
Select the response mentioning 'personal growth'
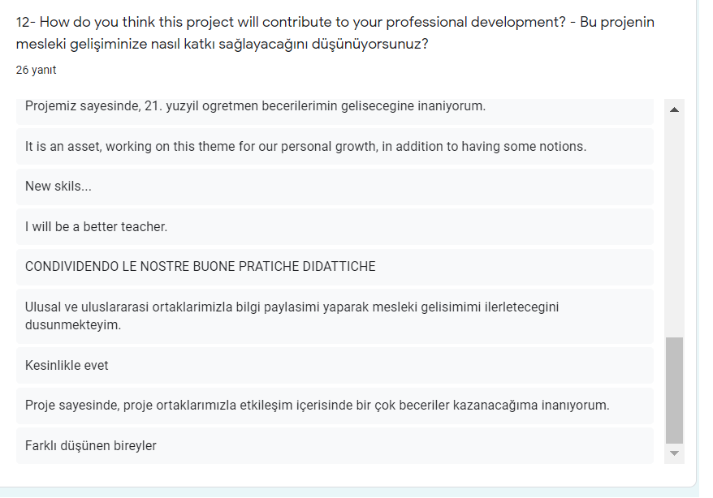coord(325,146)
